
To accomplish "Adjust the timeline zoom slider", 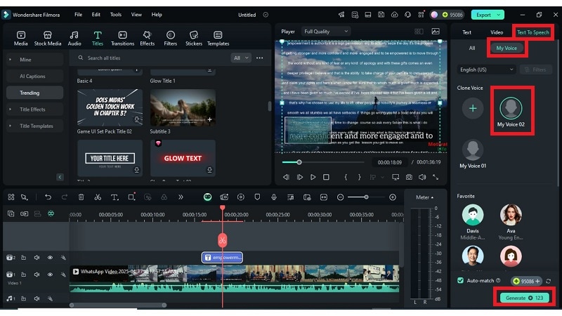I will 366,197.
